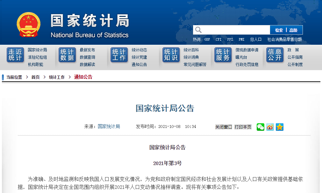Open 高级 advanced search
The image size is (322, 193).
[x=293, y=30]
